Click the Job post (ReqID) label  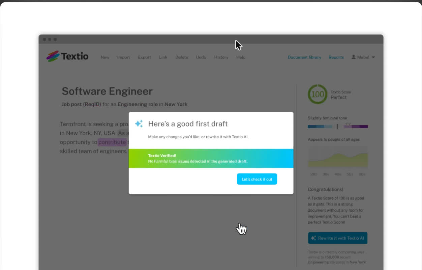click(81, 104)
